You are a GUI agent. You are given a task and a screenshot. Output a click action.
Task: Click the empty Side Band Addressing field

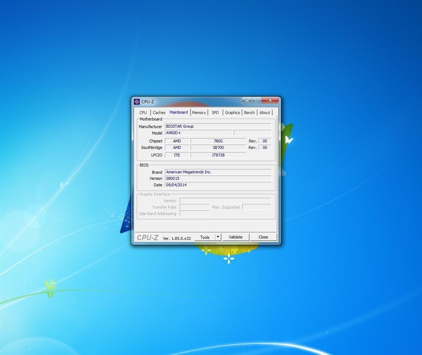195,213
